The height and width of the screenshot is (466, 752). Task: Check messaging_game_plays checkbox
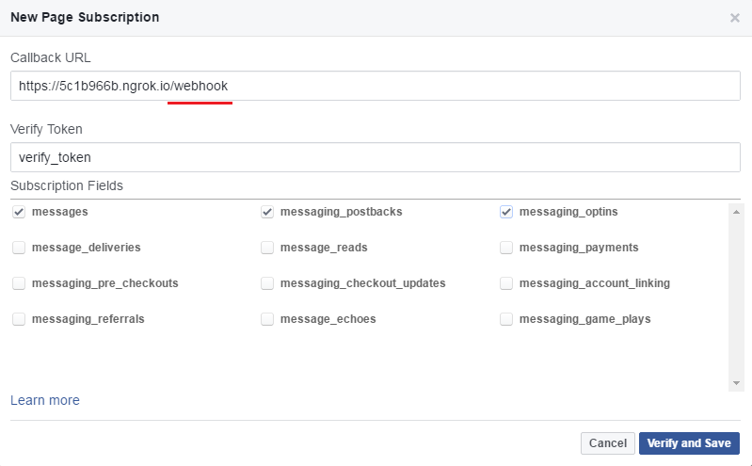(x=506, y=319)
